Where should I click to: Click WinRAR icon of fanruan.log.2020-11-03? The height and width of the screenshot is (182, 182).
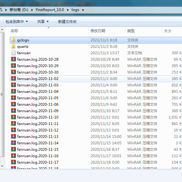(x=13, y=85)
